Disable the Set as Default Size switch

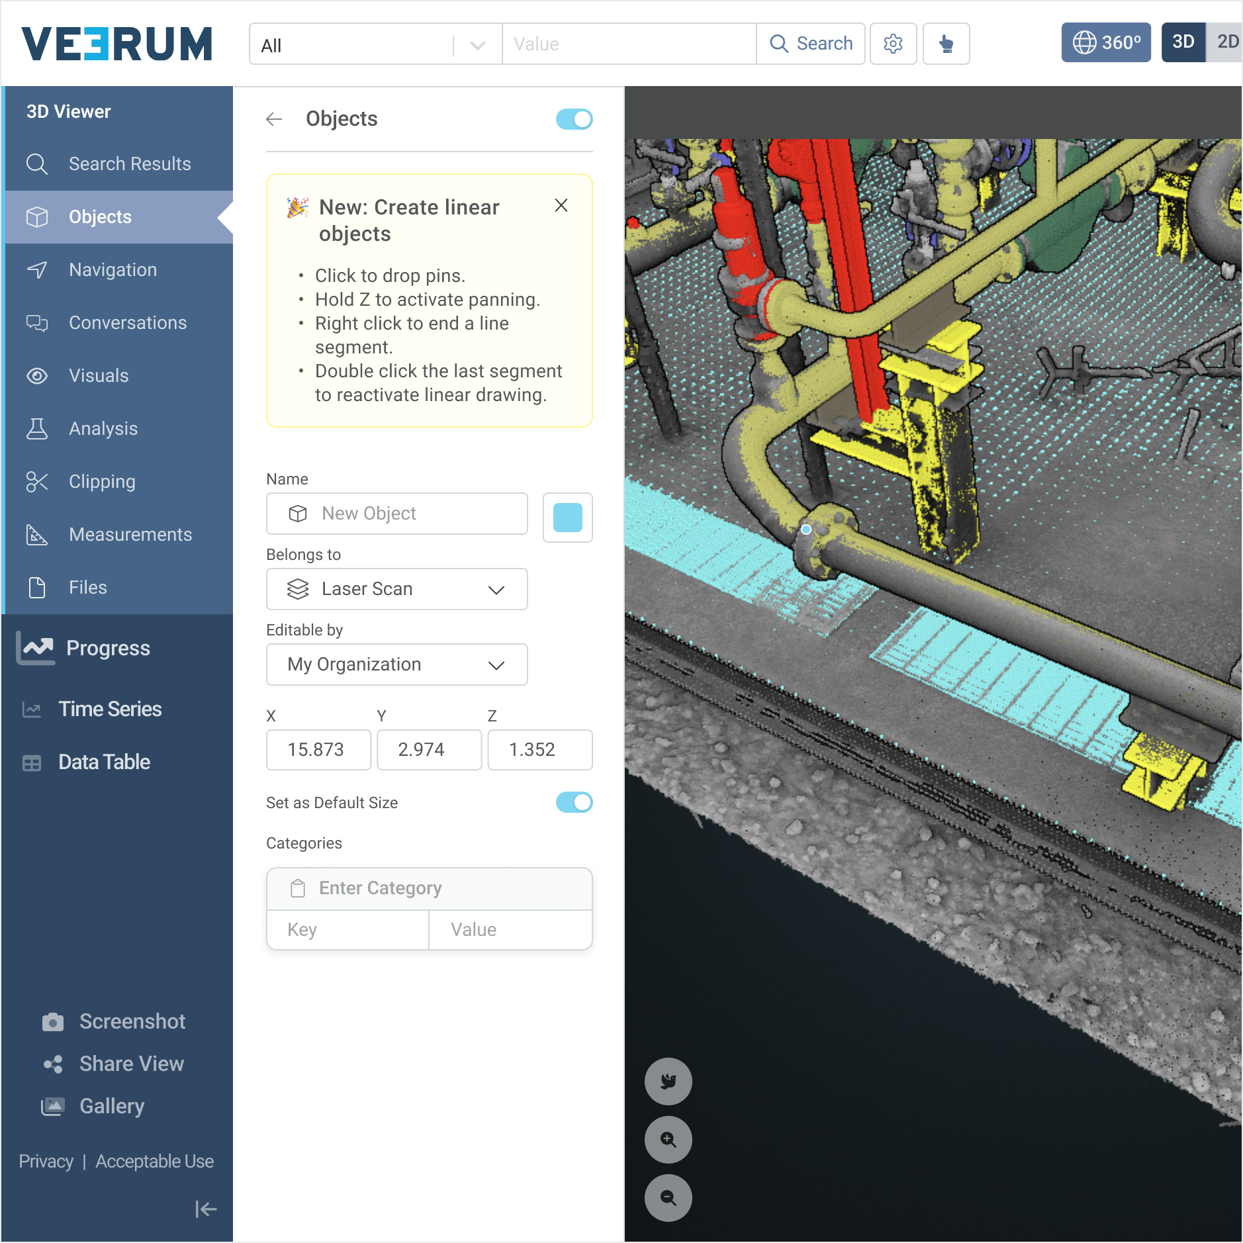(x=574, y=802)
